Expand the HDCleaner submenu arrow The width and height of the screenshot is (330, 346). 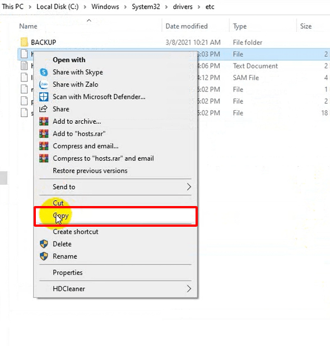coord(189,289)
